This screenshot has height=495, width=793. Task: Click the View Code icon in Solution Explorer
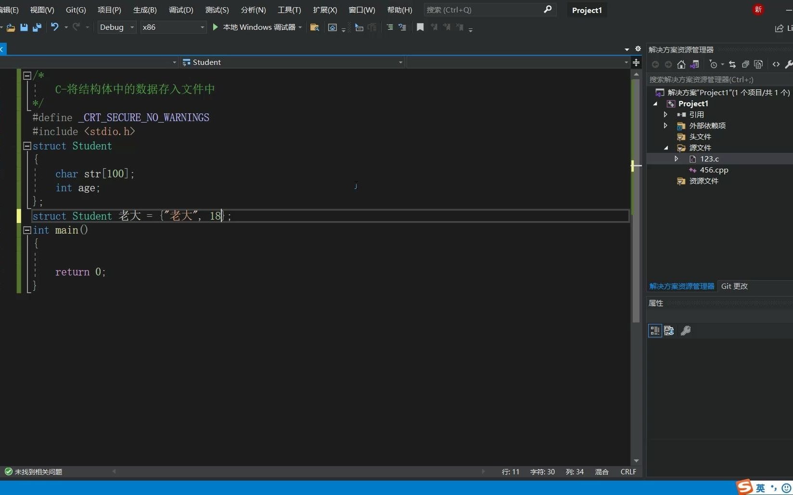click(776, 64)
